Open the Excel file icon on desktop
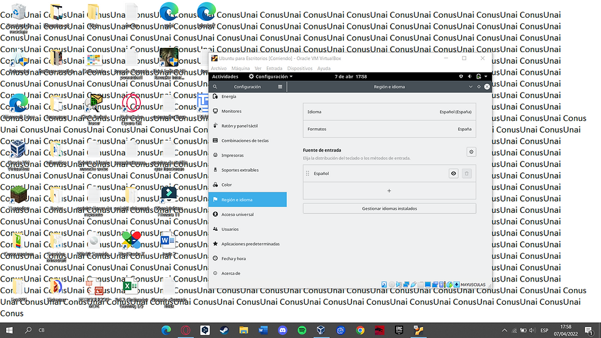601x338 pixels. 131,288
